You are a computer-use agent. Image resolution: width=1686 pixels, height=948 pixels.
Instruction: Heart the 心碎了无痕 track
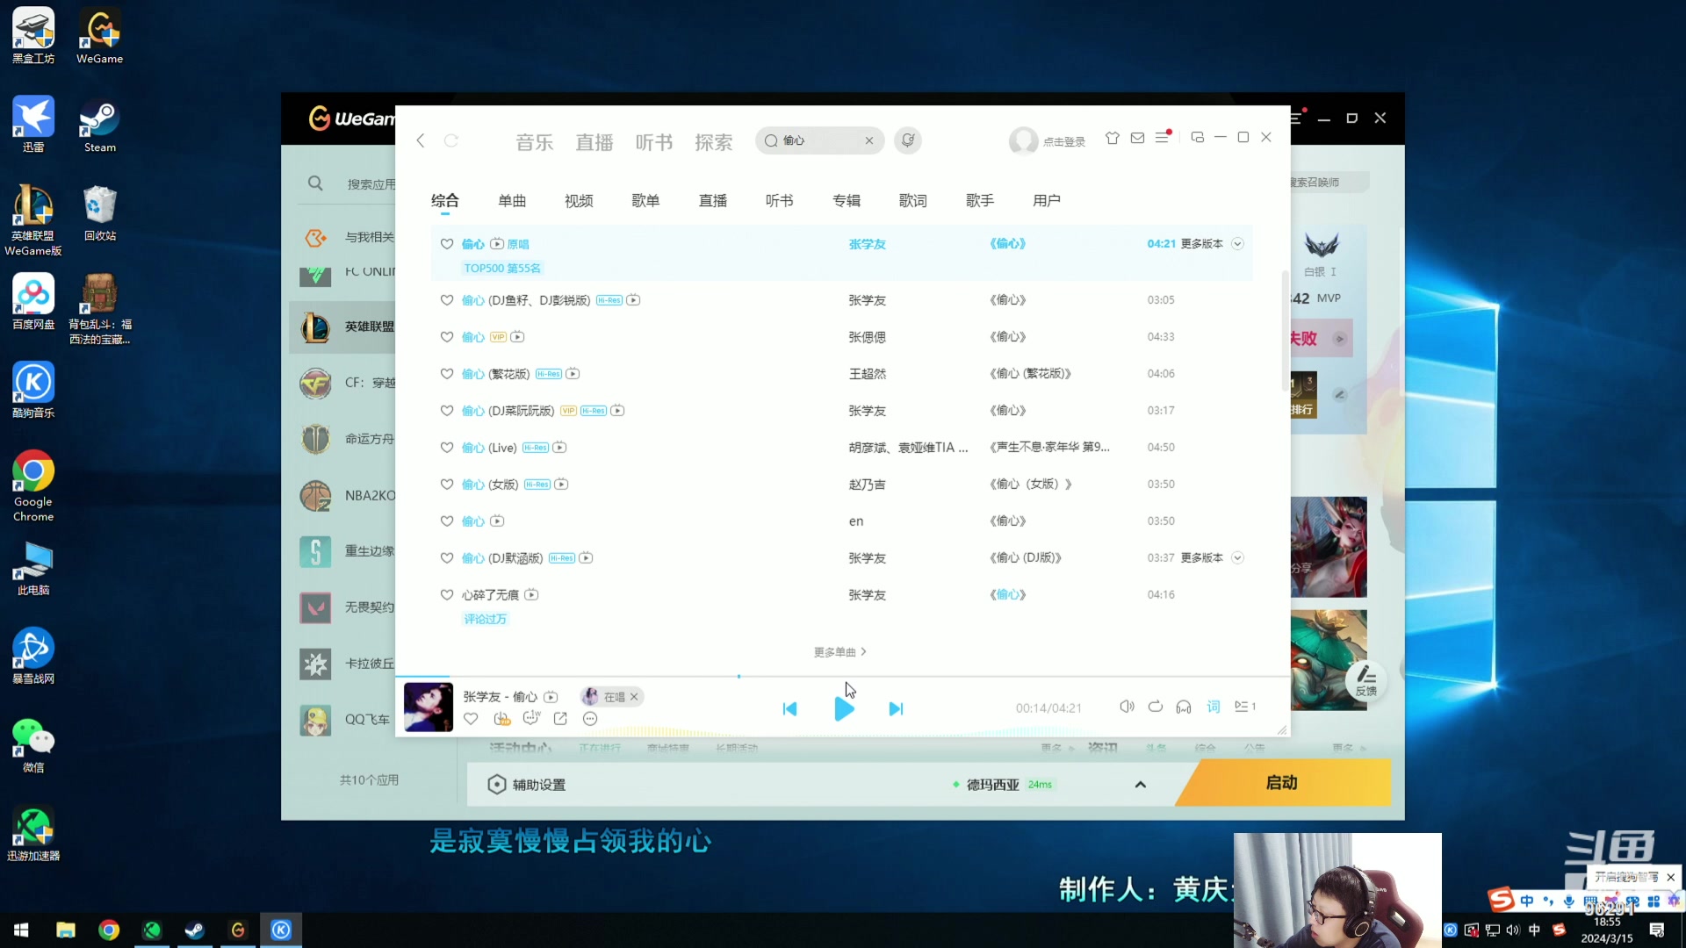(x=446, y=594)
